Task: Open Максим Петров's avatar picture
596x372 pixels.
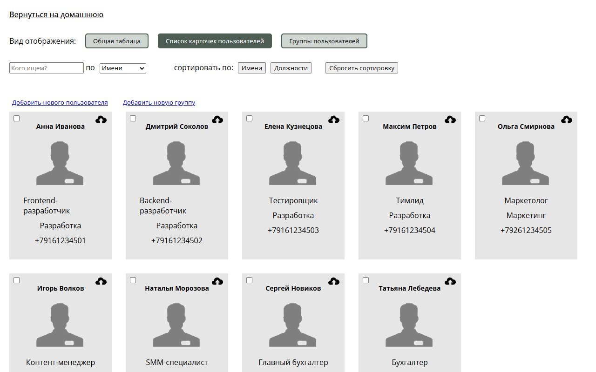Action: point(409,163)
